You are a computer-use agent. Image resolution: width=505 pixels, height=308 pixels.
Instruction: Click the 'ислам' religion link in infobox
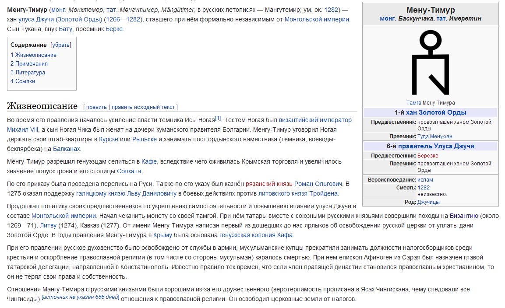pyautogui.click(x=425, y=180)
